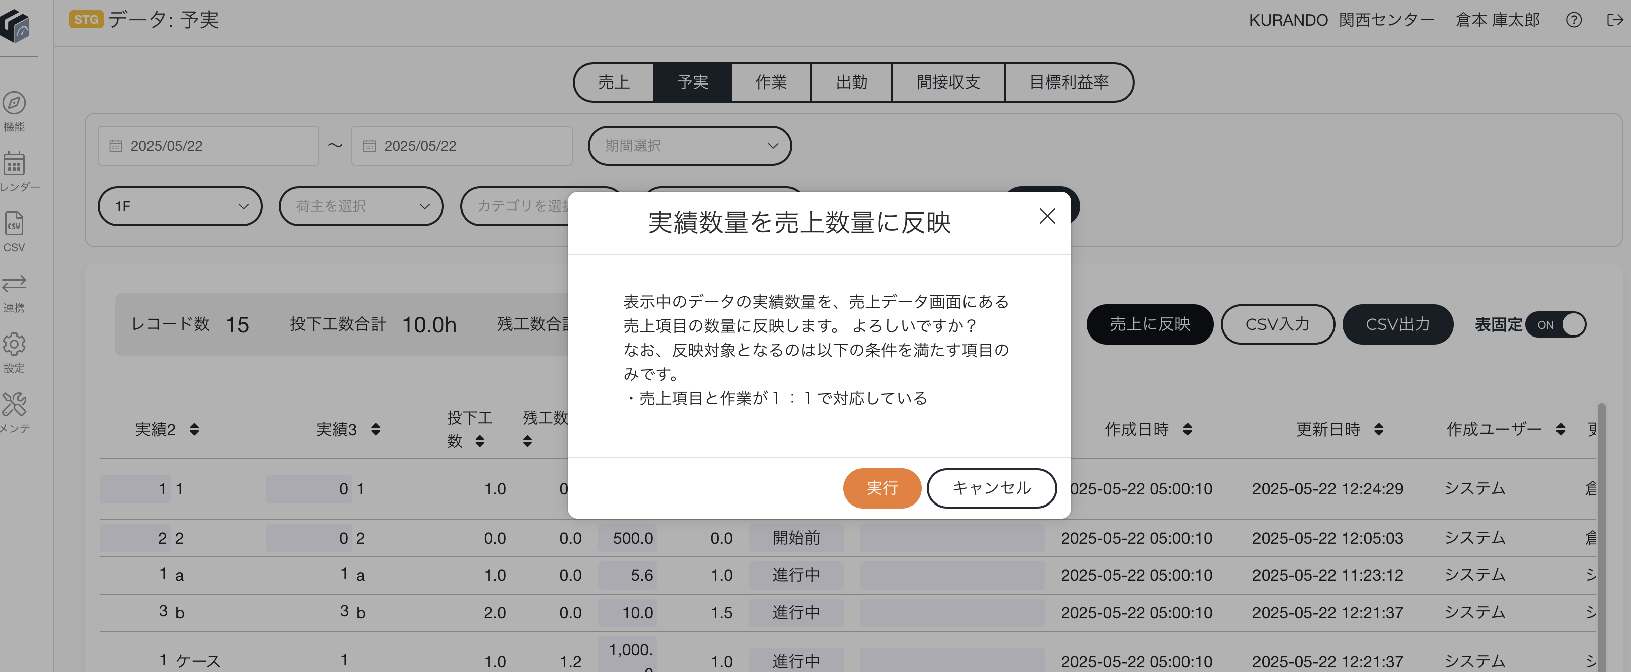The image size is (1631, 672).
Task: Click update time 2025-05-22 11:23:12
Action: (1328, 576)
